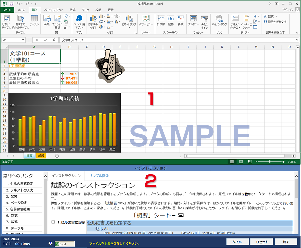Viewport: 301px width, 248px height.
Task: Add a new sheet with the plus icon
Action: 57,156
